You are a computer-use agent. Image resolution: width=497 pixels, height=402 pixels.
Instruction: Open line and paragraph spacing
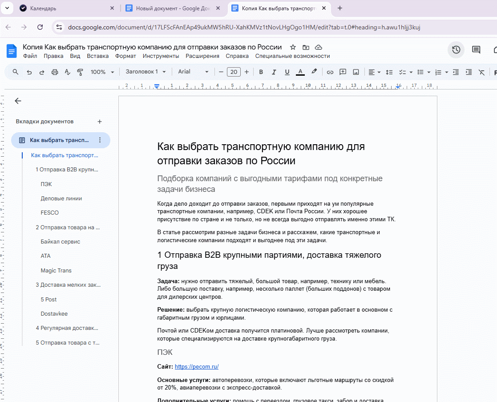point(389,72)
